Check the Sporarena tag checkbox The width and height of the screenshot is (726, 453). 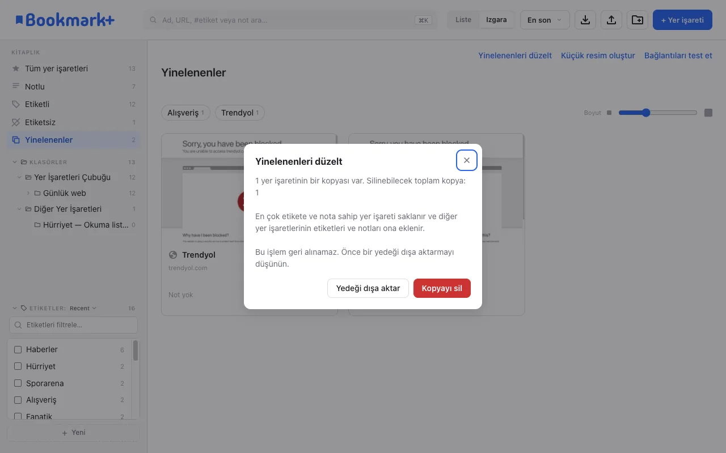18,383
